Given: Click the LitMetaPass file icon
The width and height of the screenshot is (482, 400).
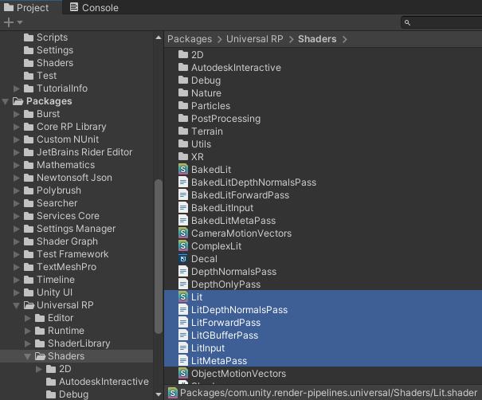Looking at the screenshot, I should 183,361.
